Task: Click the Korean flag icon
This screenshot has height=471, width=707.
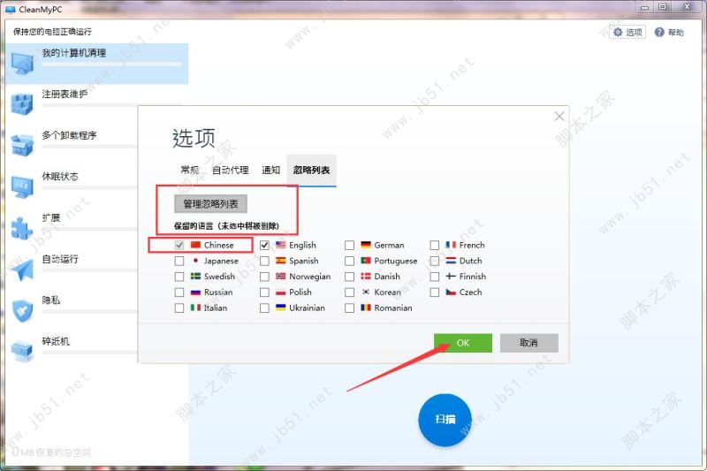Action: 366,292
